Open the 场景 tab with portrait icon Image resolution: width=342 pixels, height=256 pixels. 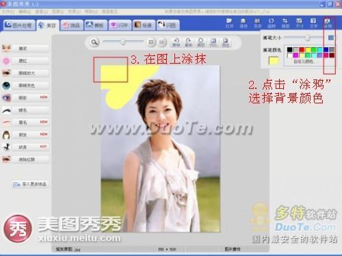coord(144,25)
